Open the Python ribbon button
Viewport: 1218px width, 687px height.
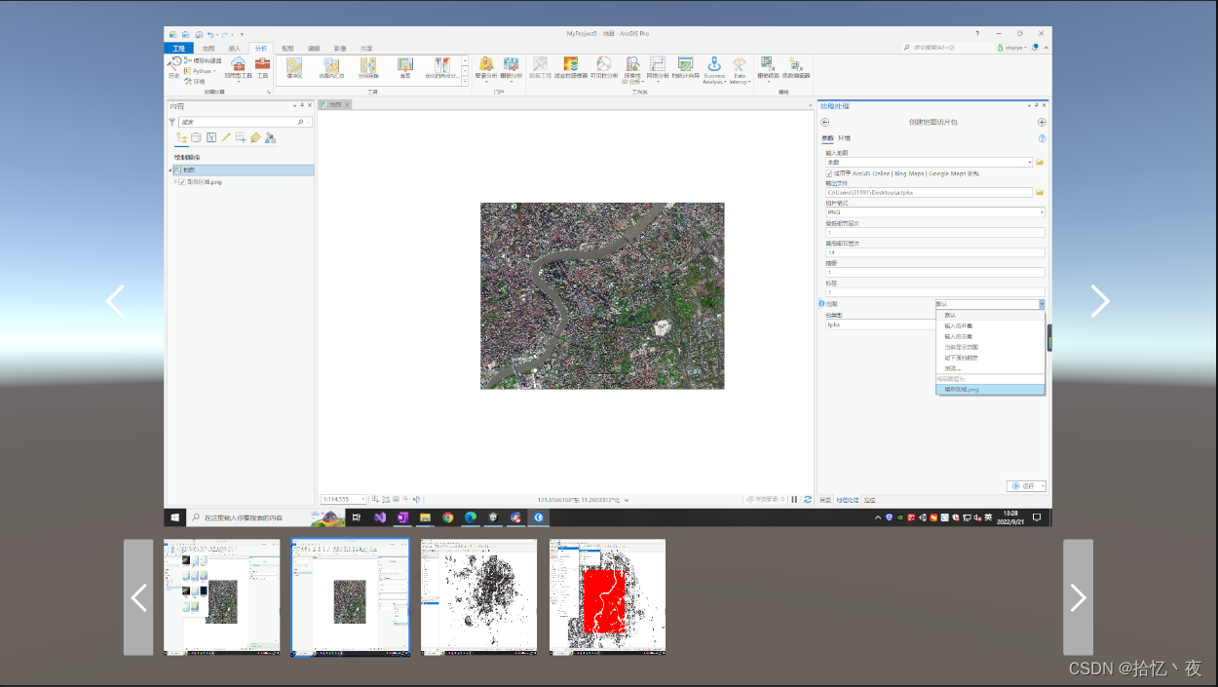coord(201,70)
